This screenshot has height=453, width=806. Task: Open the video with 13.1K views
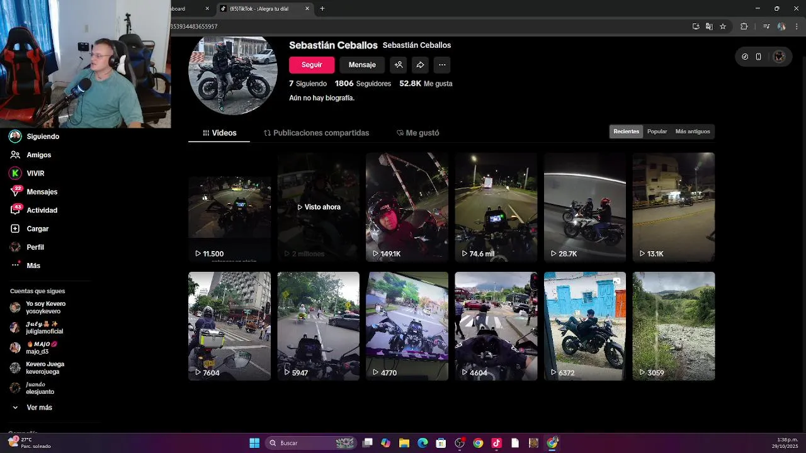[x=673, y=207]
